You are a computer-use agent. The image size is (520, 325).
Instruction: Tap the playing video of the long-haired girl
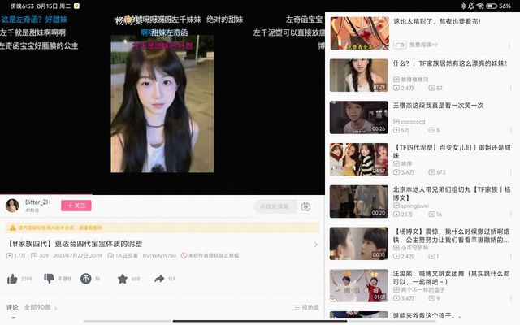click(162, 104)
